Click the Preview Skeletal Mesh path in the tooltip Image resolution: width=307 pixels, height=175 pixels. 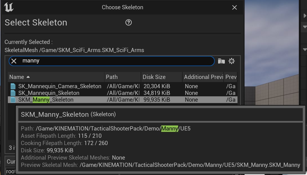tap(190, 165)
